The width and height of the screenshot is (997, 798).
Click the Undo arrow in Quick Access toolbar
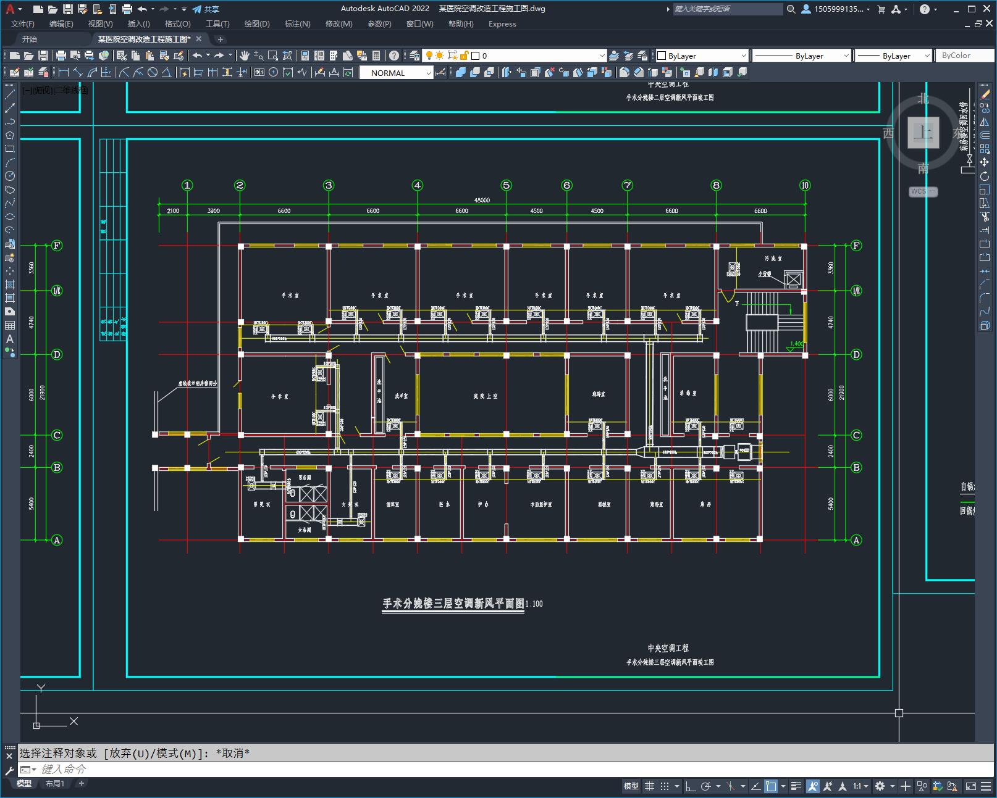coord(142,9)
